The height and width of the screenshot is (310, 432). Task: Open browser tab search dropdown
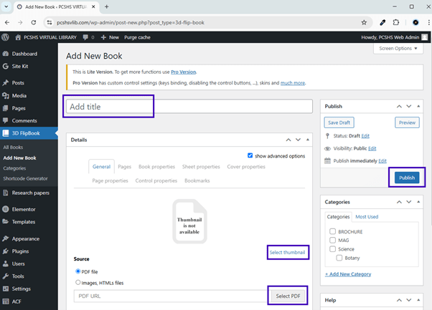pyautogui.click(x=6, y=6)
